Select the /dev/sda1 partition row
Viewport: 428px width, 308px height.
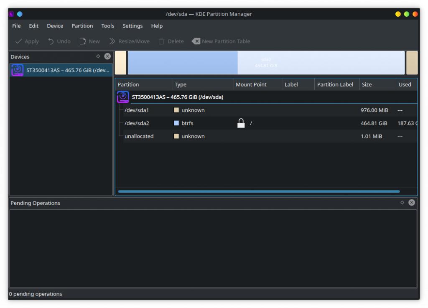(137, 110)
